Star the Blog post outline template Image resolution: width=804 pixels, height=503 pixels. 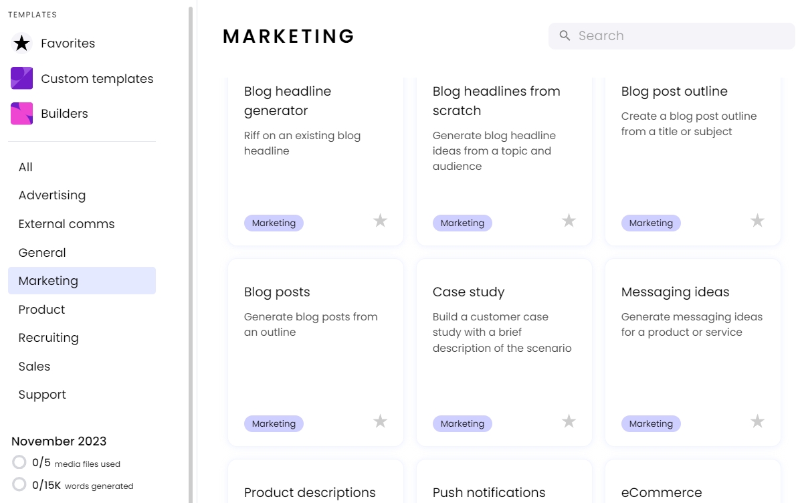[757, 221]
